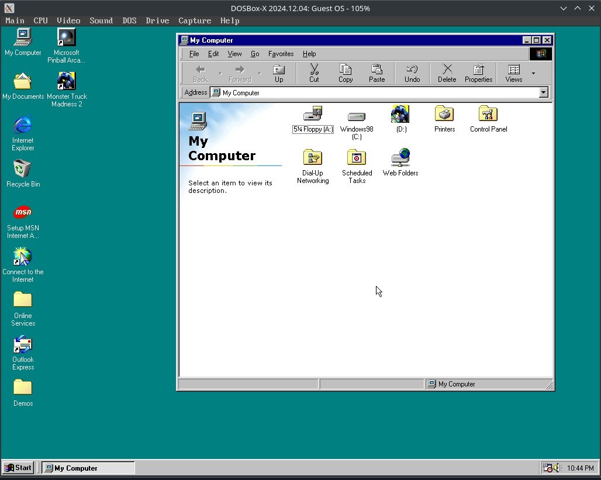Open the Edit menu in My Computer

pos(213,54)
